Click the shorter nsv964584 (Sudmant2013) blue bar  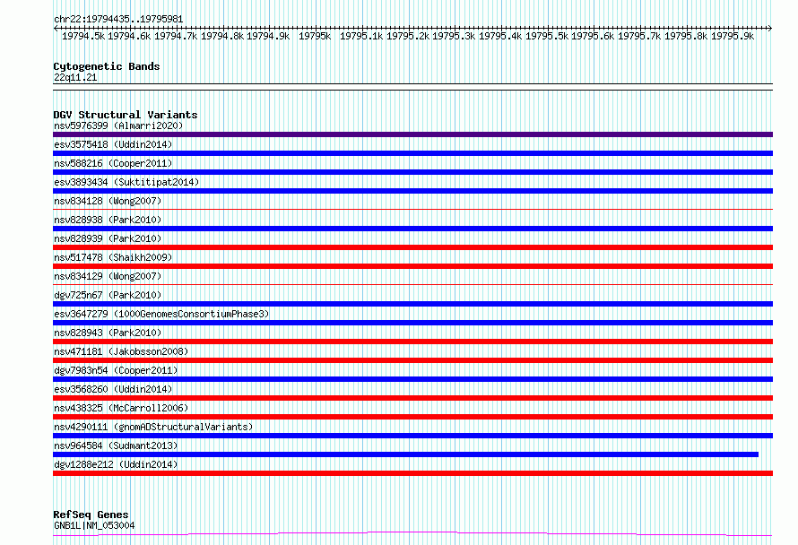coord(405,454)
